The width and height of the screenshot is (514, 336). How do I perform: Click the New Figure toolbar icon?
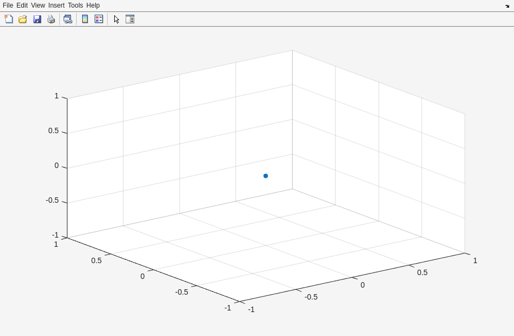pyautogui.click(x=9, y=19)
